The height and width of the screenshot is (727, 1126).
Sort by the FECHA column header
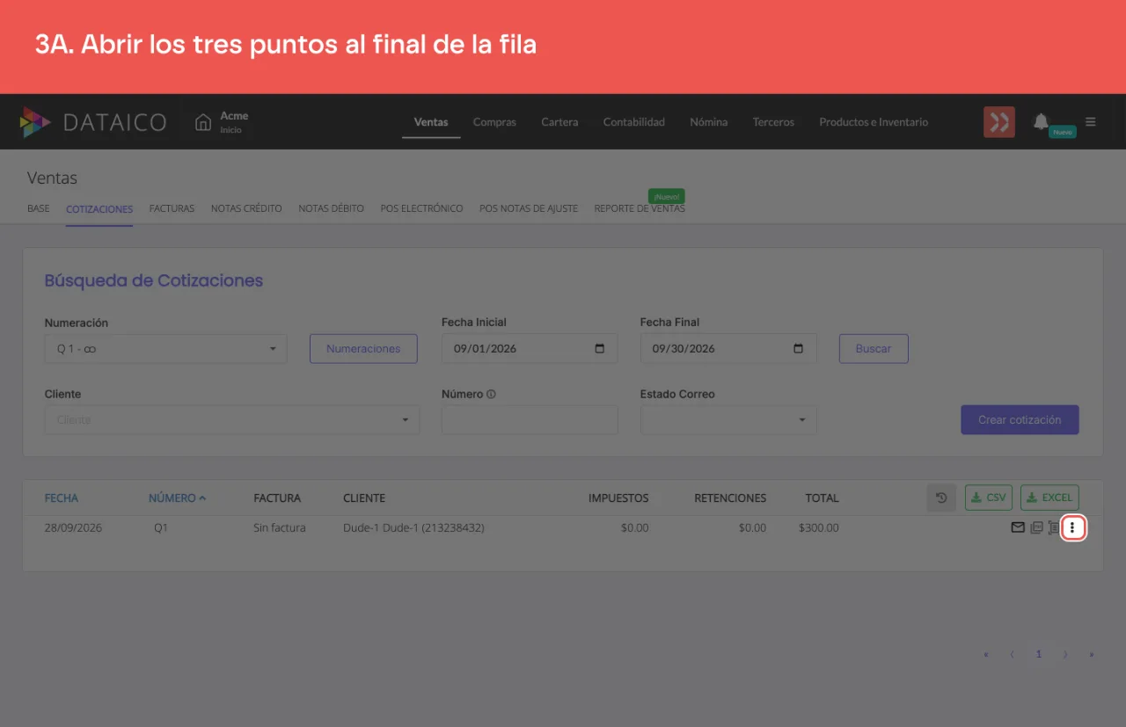(62, 498)
